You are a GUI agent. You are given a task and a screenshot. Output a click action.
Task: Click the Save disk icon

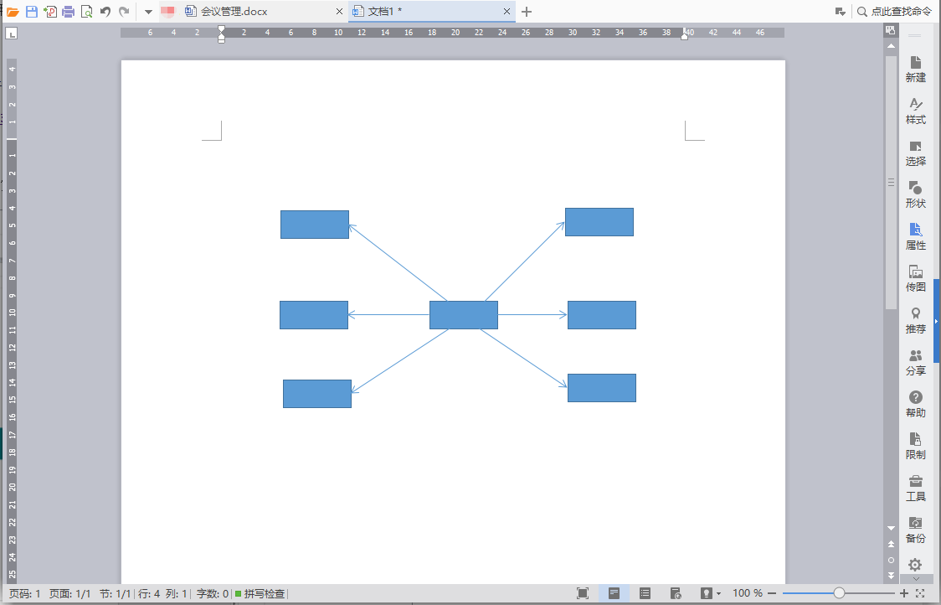point(31,12)
